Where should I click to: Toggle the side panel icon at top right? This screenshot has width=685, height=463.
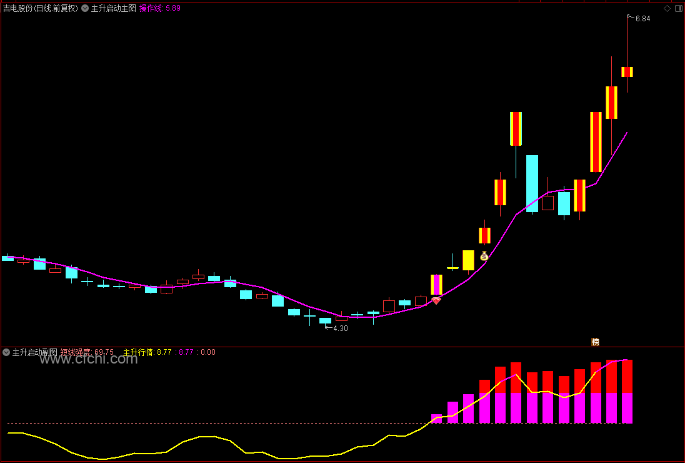[x=679, y=8]
